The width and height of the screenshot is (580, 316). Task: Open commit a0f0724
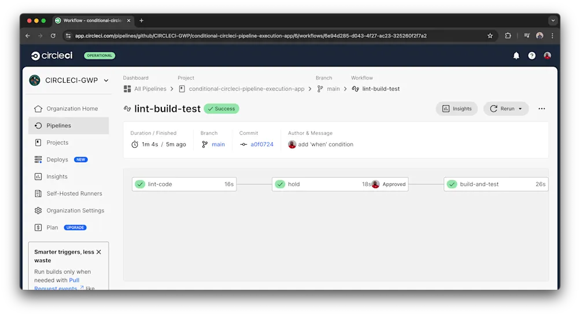pyautogui.click(x=262, y=144)
